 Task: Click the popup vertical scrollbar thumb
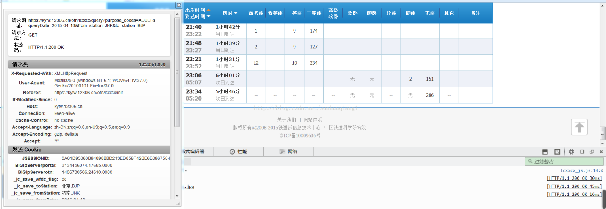[177, 72]
